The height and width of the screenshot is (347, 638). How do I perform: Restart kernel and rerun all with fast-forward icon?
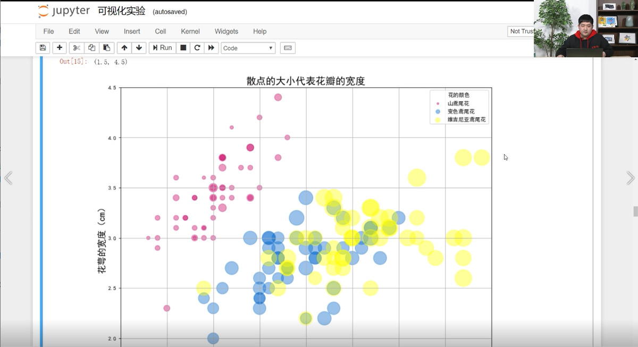pyautogui.click(x=212, y=48)
